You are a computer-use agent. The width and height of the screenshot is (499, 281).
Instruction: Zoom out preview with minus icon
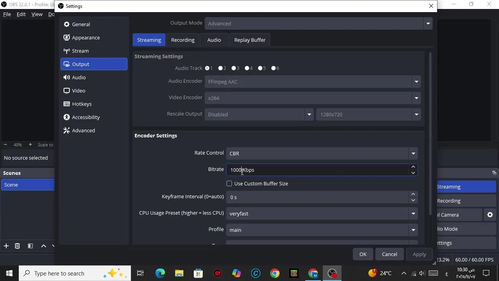point(5,144)
